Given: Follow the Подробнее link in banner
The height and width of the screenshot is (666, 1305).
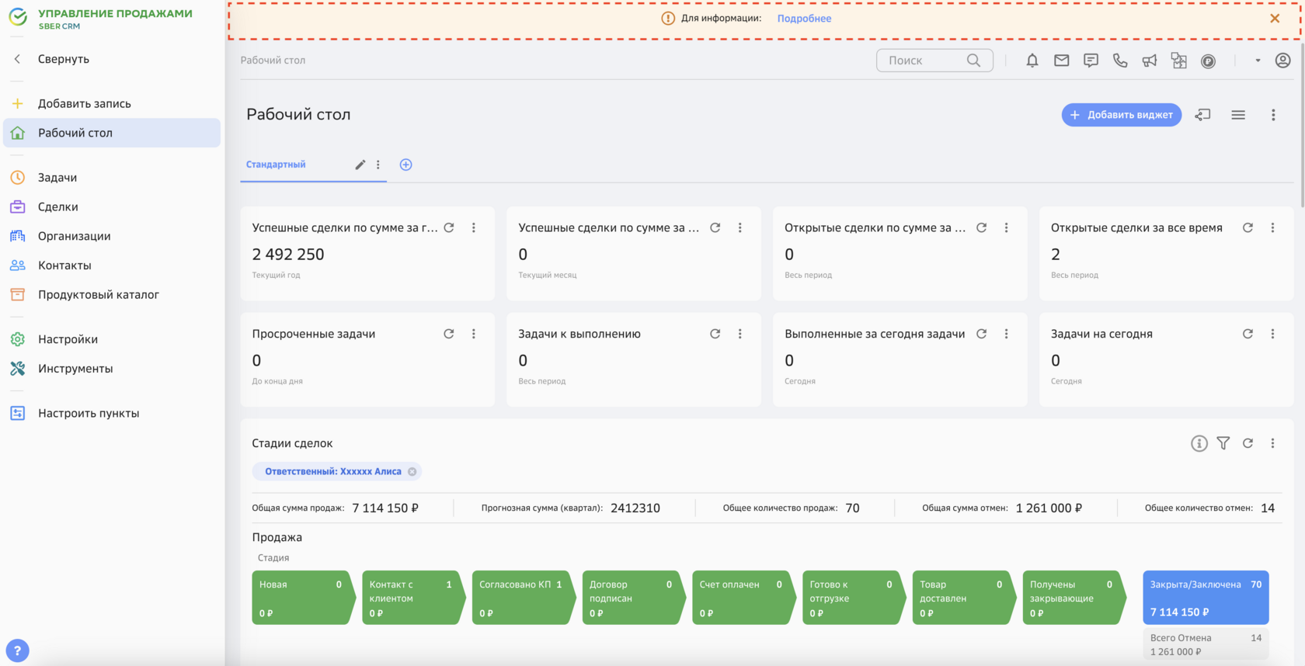Looking at the screenshot, I should (x=804, y=19).
